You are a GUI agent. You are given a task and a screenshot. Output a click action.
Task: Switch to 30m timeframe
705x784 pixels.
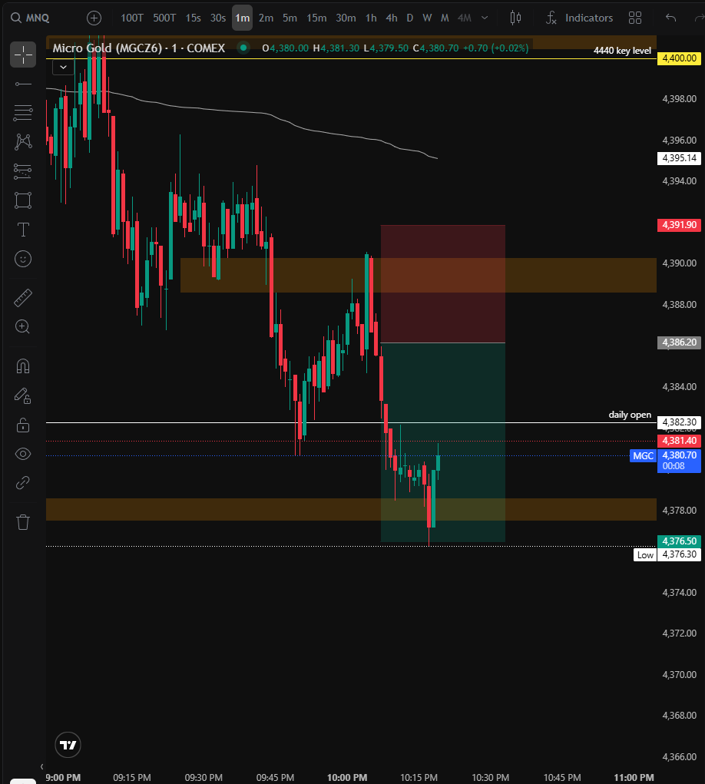[x=346, y=18]
